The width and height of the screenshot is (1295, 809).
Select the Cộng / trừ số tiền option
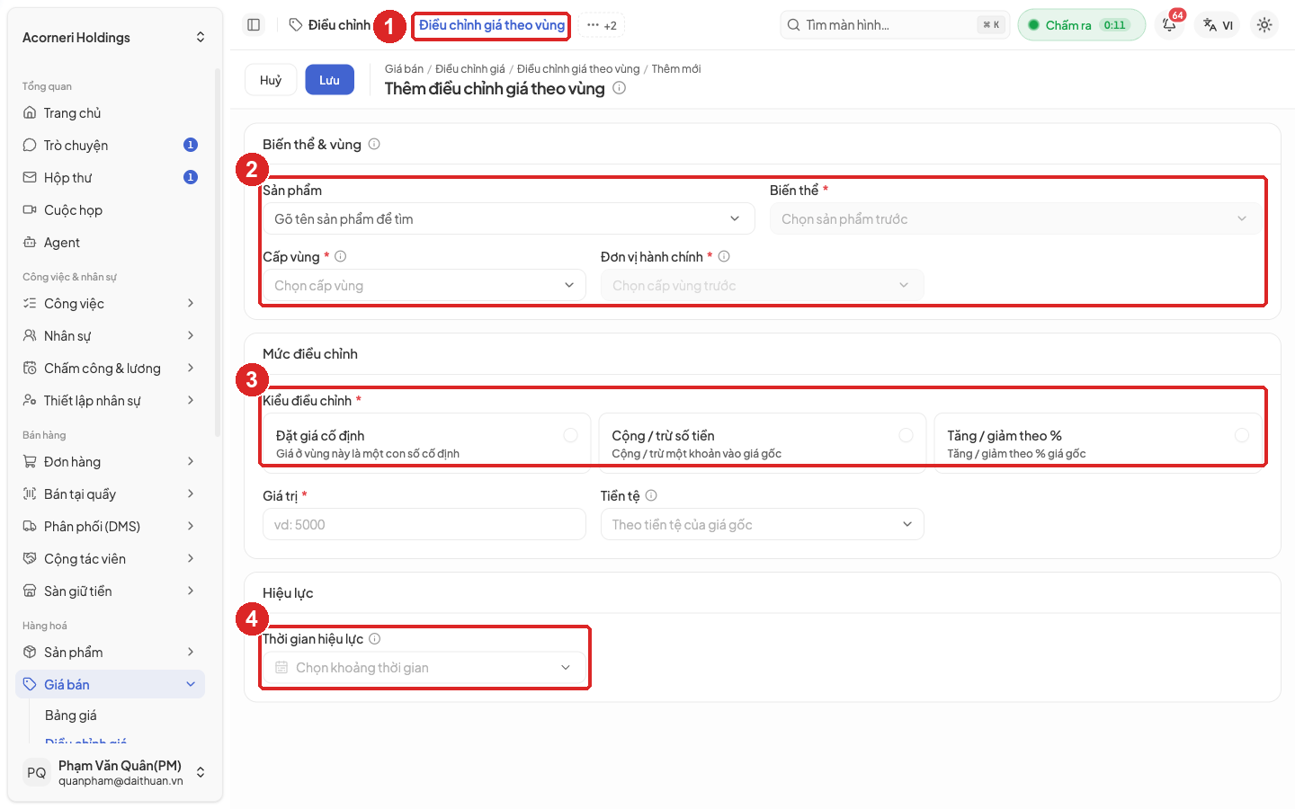(763, 443)
